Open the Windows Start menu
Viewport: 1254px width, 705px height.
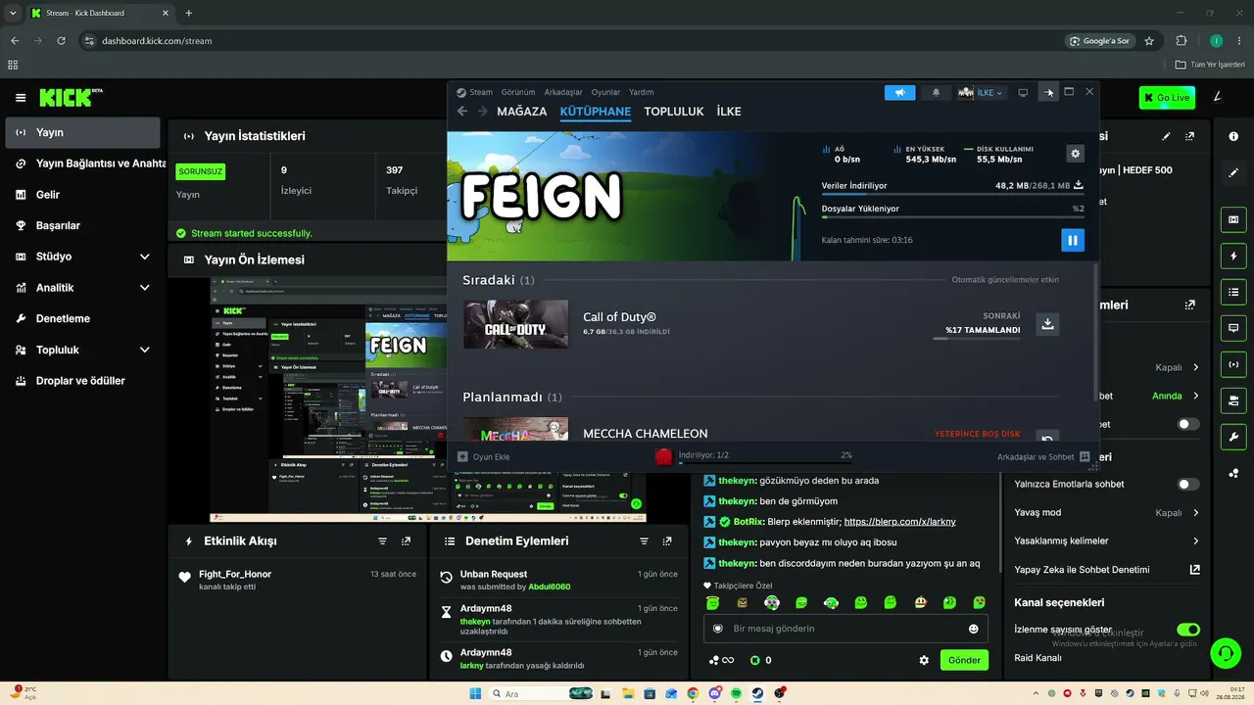tap(476, 693)
